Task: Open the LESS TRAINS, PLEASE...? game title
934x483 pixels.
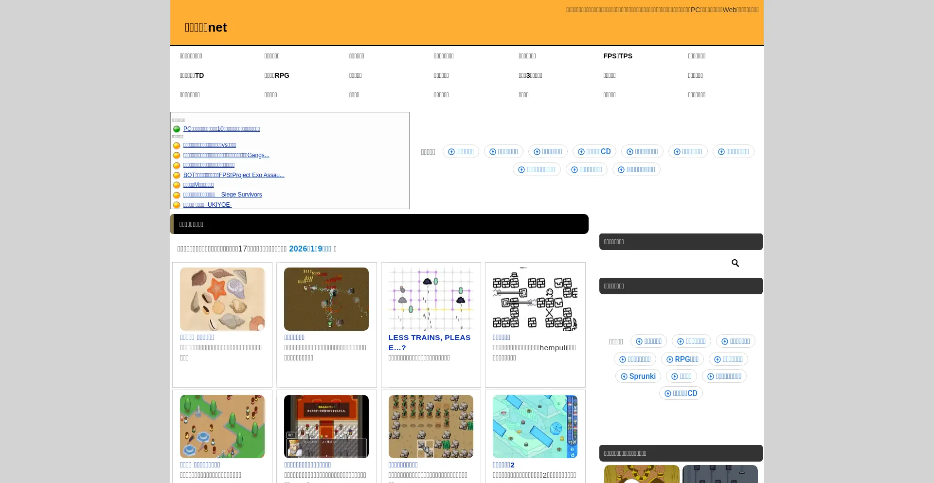Action: coord(430,342)
